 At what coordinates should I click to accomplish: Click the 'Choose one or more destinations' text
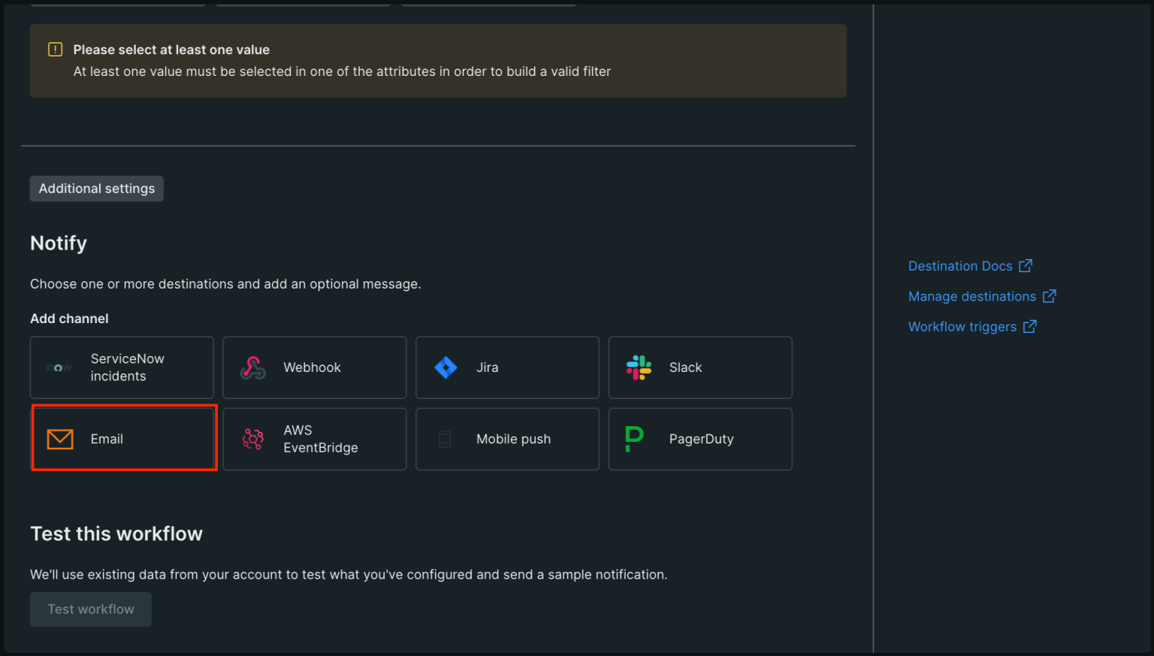(x=225, y=284)
